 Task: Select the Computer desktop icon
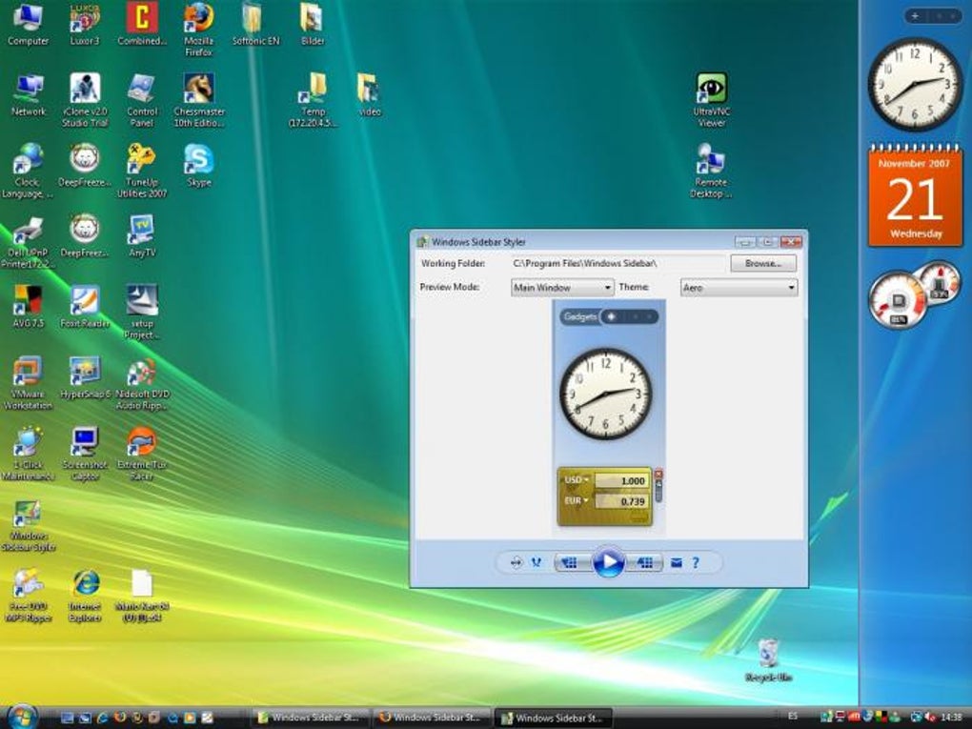point(28,25)
